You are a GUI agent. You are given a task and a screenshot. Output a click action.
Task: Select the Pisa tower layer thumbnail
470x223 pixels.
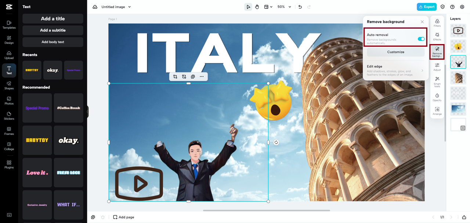[x=458, y=78]
